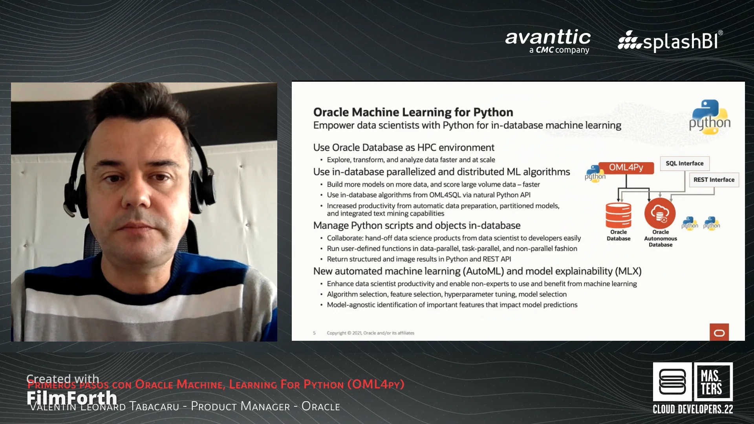Click the REST Interface box in diagram
The width and height of the screenshot is (754, 424).
pyautogui.click(x=714, y=179)
